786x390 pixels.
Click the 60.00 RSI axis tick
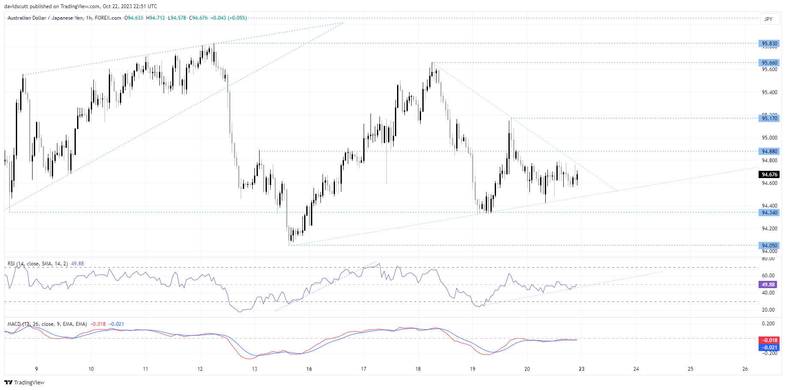click(x=768, y=276)
